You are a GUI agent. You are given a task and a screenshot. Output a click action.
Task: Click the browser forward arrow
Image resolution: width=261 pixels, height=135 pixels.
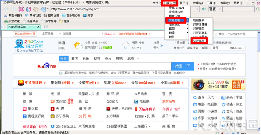click(x=14, y=9)
